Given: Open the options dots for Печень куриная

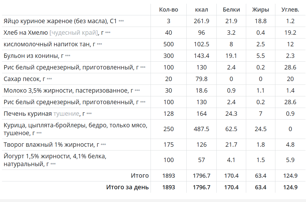Looking at the screenshot, I should (89, 113).
